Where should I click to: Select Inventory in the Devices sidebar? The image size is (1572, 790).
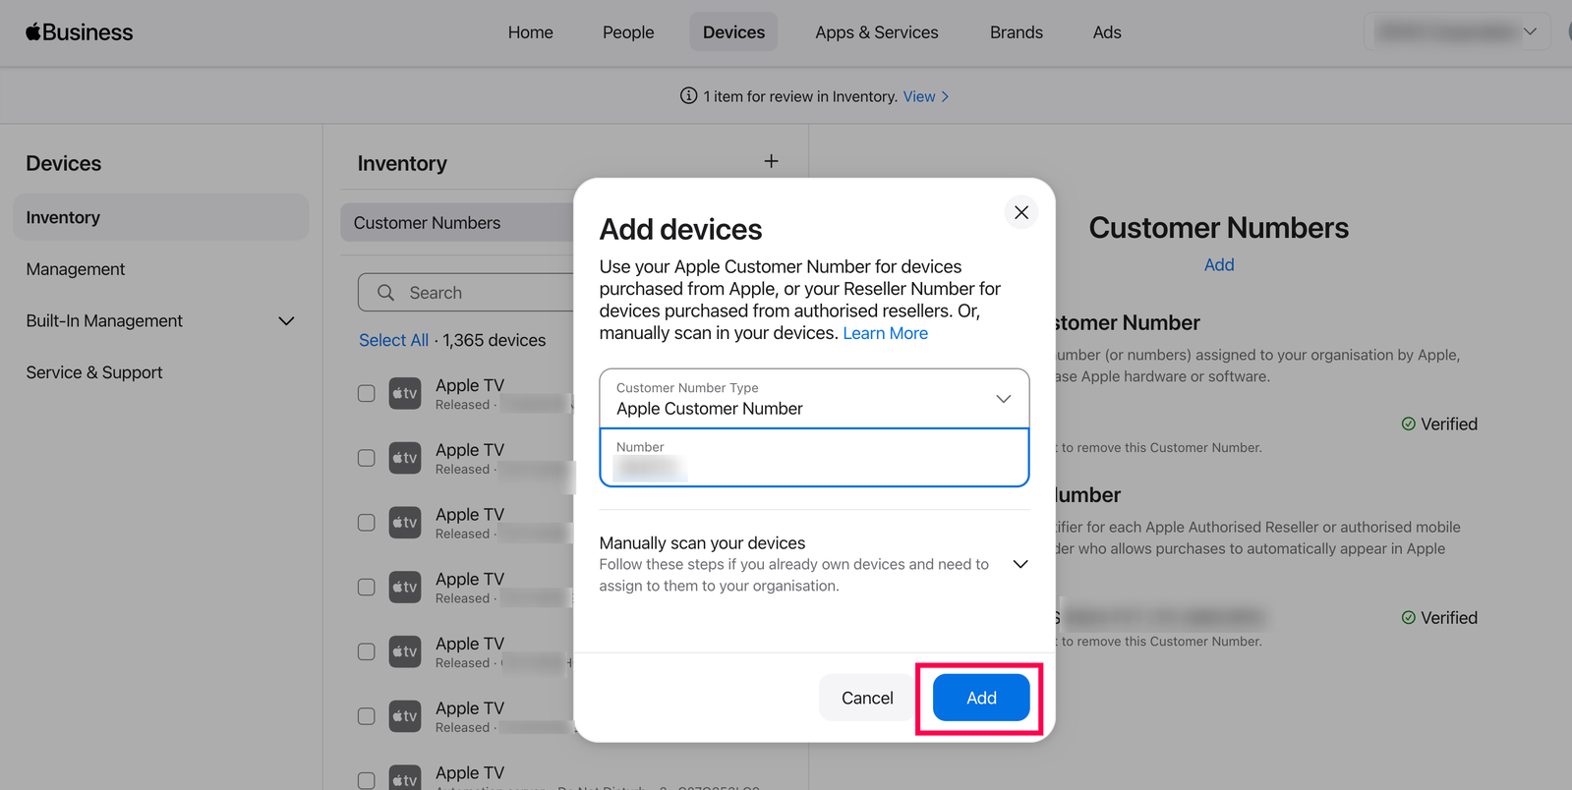(x=161, y=217)
